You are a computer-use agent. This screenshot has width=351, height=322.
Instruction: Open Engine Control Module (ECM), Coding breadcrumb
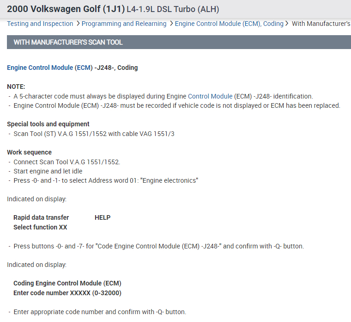tap(229, 24)
